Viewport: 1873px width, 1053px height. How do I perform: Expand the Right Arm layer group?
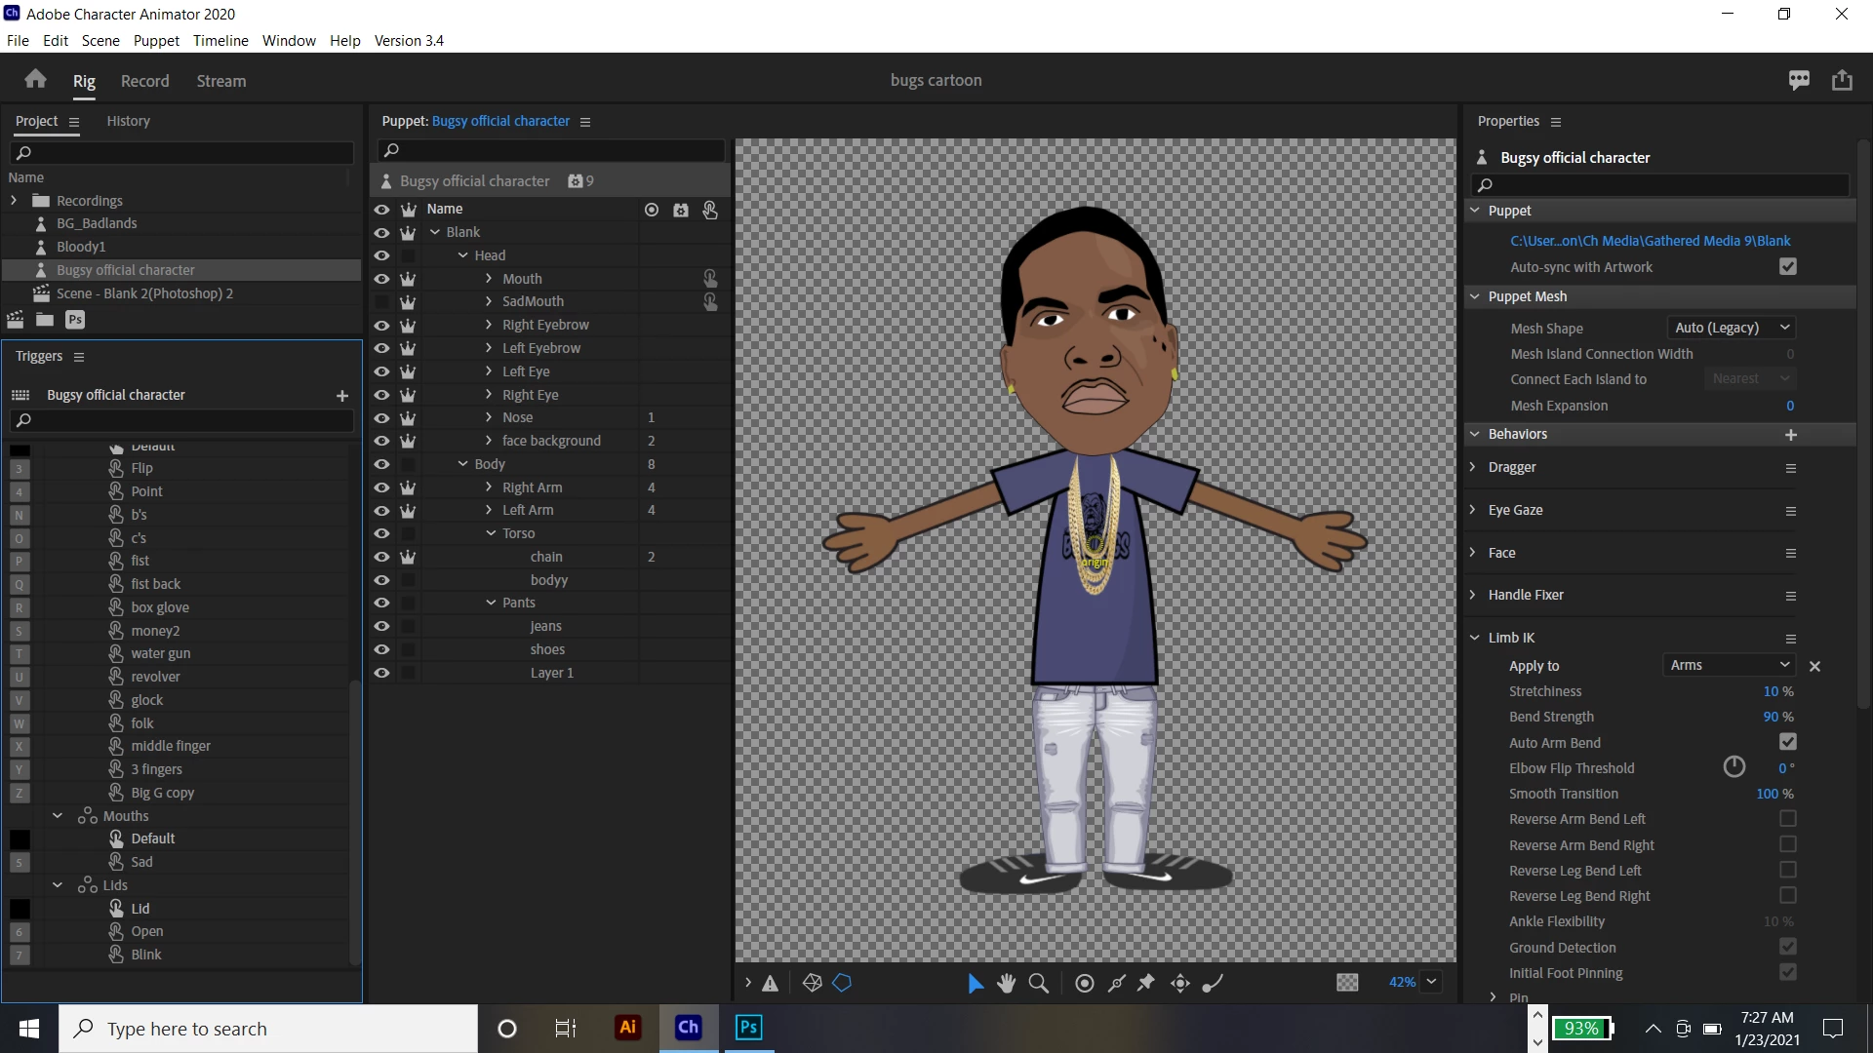point(489,487)
